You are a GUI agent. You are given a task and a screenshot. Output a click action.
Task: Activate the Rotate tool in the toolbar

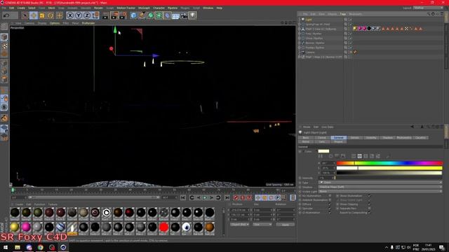(x=51, y=15)
